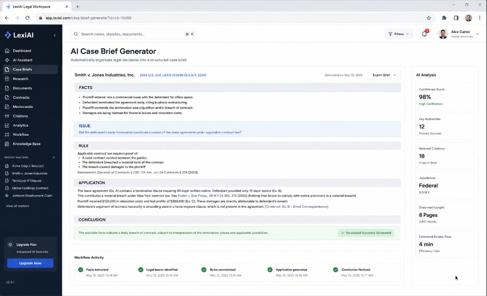Open the browser extensions puzzle icon
This screenshot has height=296, width=487.
[444, 18]
